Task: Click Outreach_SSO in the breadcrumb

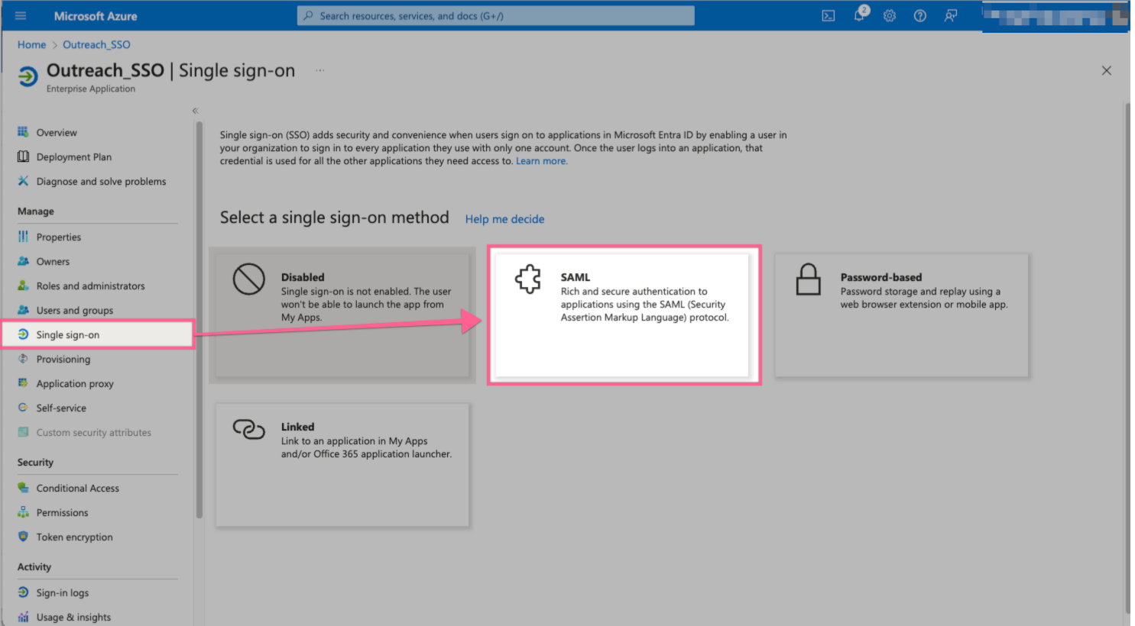Action: tap(96, 44)
